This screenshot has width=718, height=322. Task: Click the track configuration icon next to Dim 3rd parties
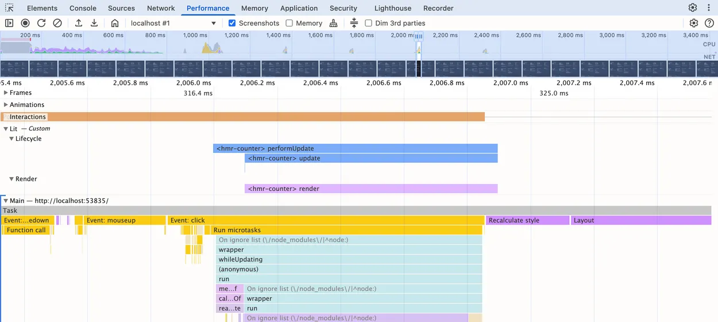[354, 23]
